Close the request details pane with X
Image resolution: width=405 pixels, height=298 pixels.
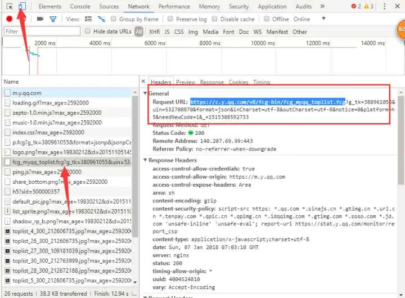[143, 82]
